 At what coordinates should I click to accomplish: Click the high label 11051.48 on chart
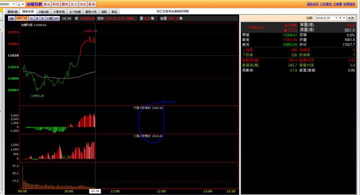90,31
